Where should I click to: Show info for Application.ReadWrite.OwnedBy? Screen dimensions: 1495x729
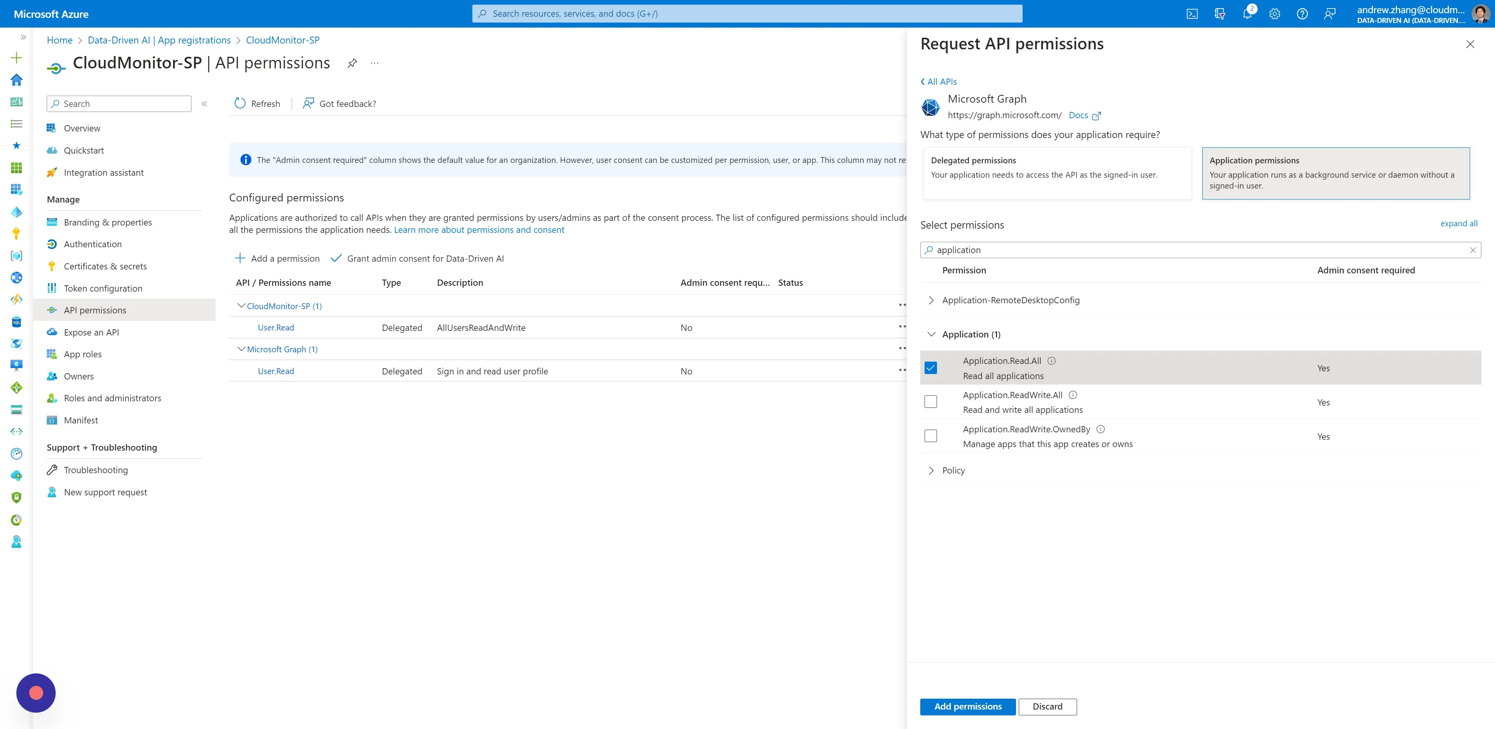click(x=1101, y=429)
